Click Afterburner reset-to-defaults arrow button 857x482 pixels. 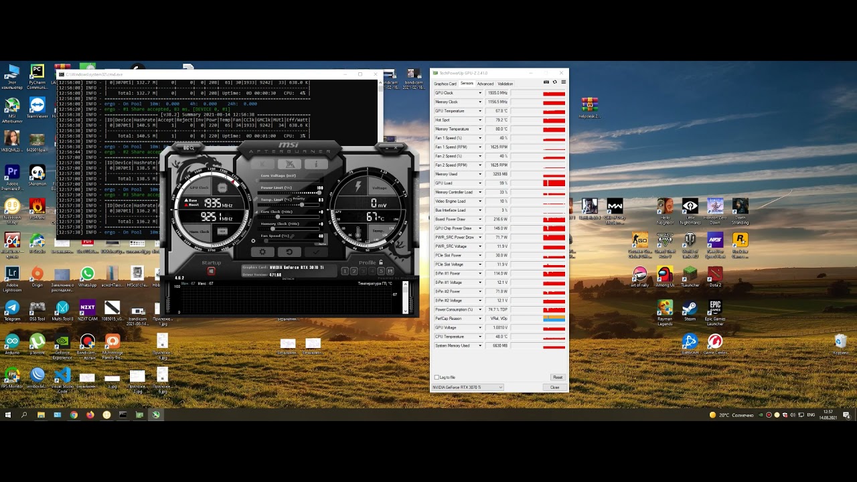point(289,252)
